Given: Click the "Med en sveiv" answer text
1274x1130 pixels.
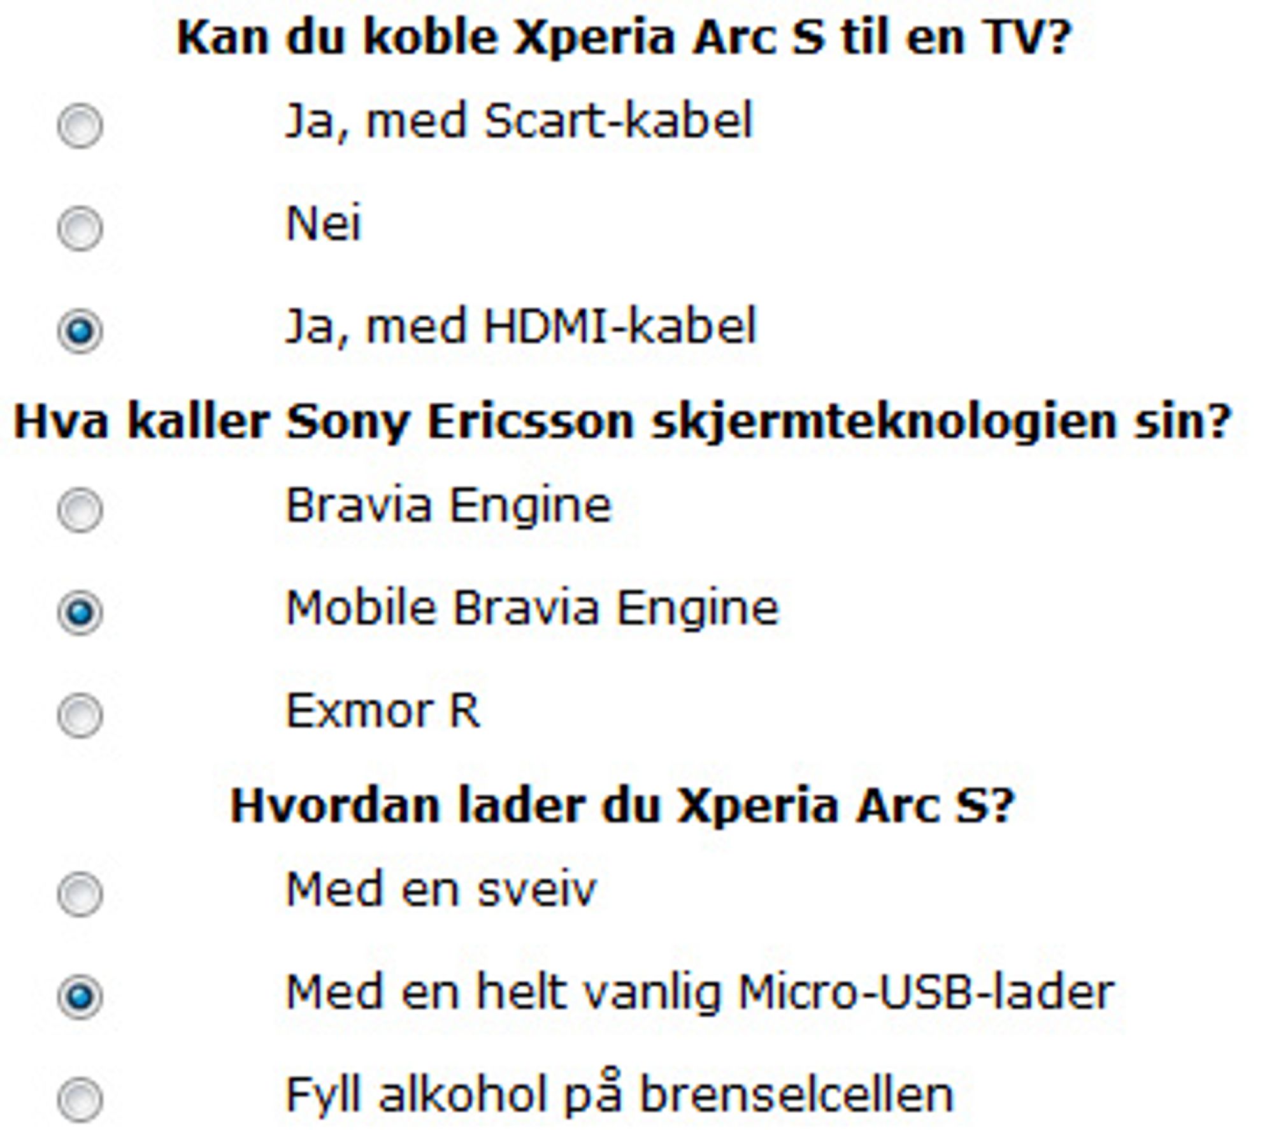Looking at the screenshot, I should 441,890.
